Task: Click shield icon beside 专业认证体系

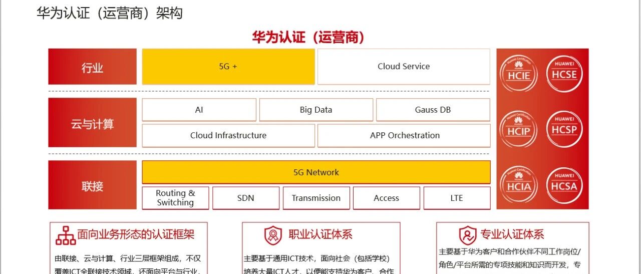Action: click(468, 235)
